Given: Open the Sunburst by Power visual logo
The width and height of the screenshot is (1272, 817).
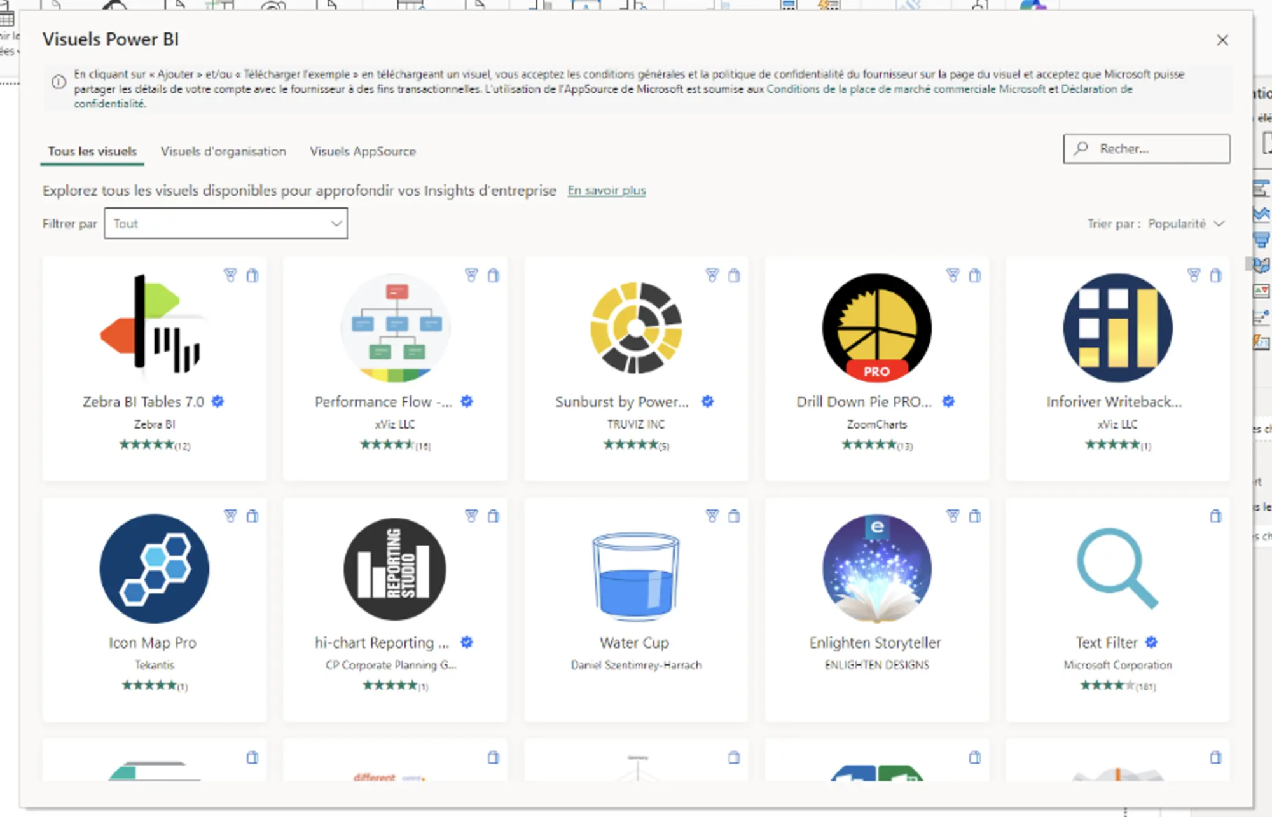Looking at the screenshot, I should pos(636,327).
